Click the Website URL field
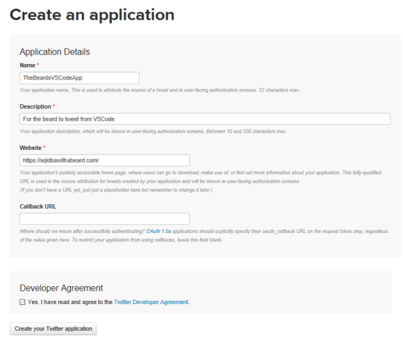 [104, 160]
